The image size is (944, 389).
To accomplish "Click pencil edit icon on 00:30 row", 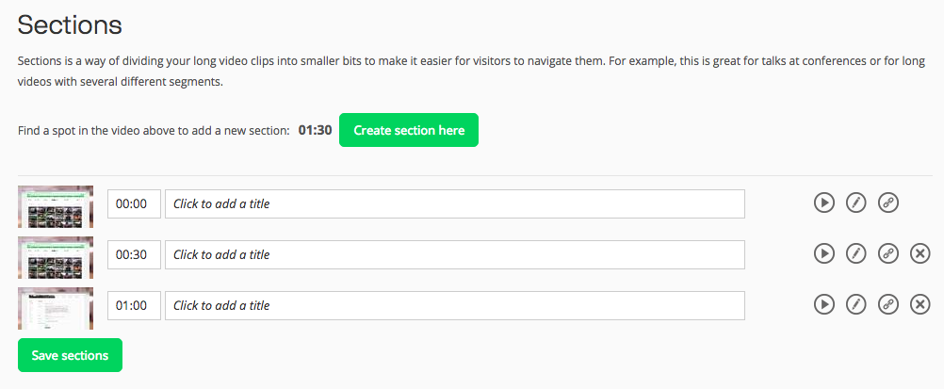I will click(x=855, y=253).
